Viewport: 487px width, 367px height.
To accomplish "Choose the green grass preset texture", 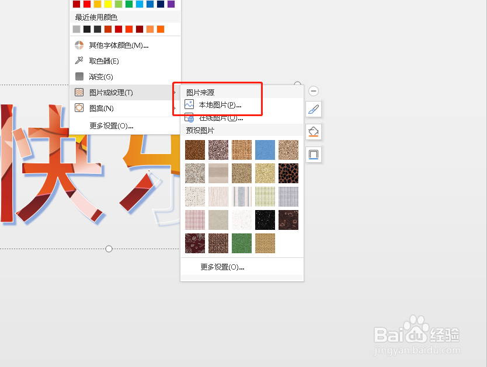I will point(242,243).
